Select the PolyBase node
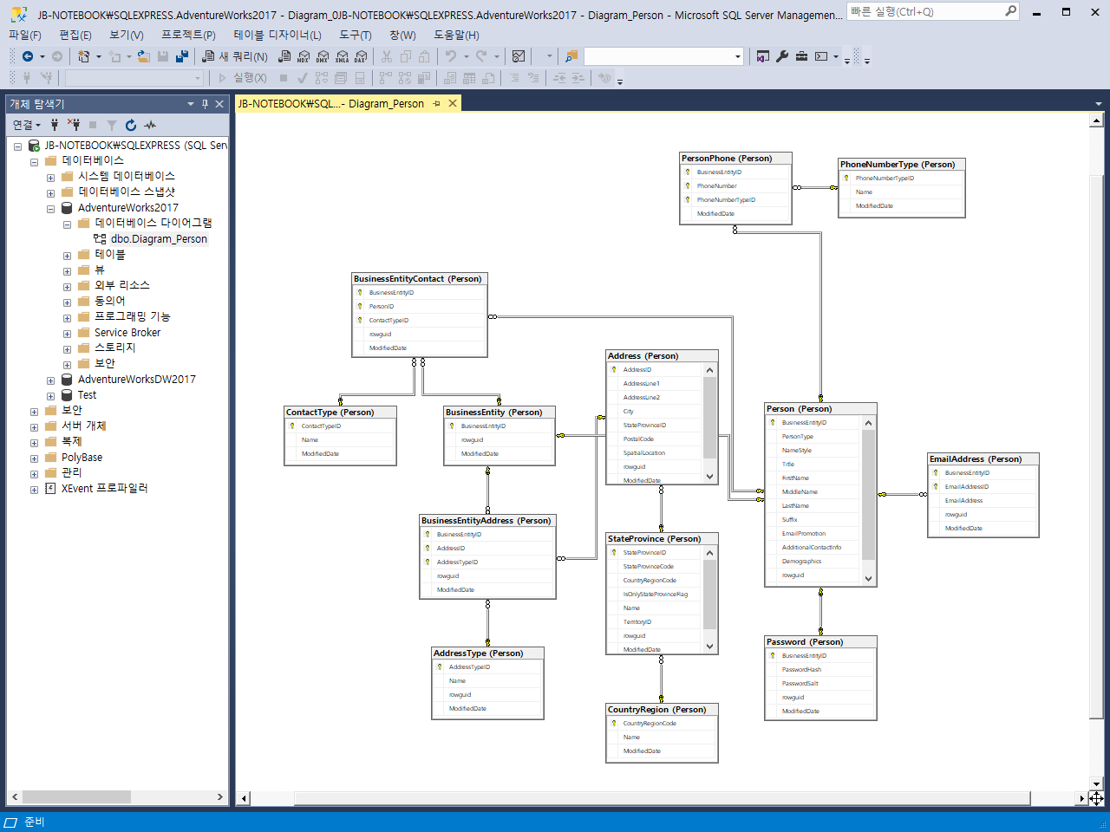Viewport: 1110px width, 832px height. (x=82, y=458)
